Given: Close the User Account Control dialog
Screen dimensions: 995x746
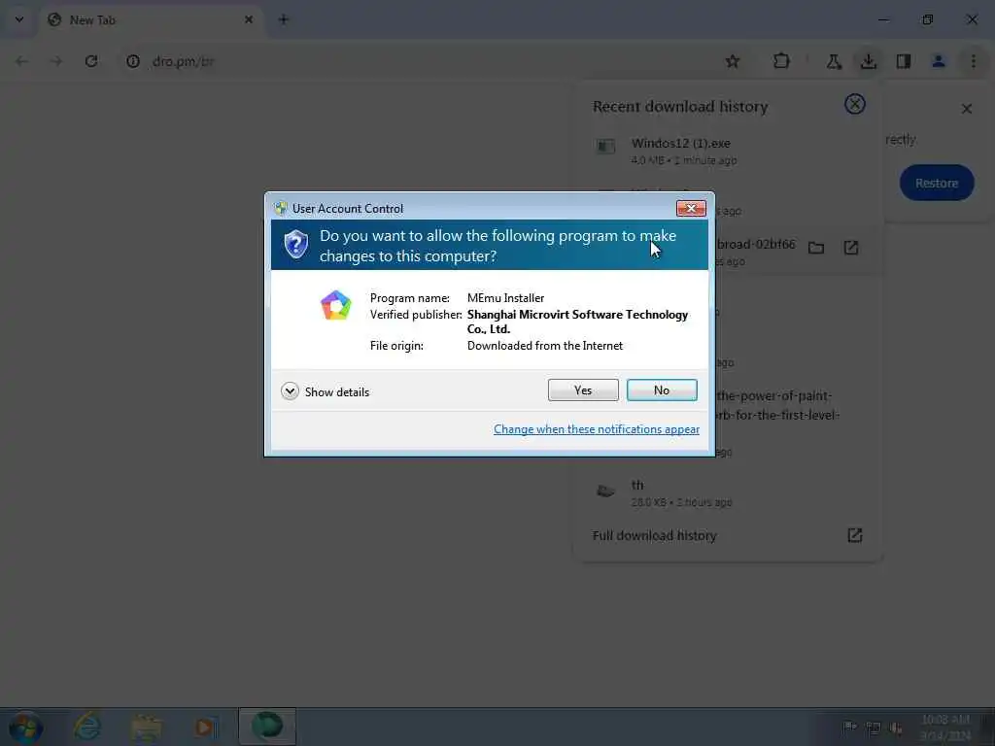Looking at the screenshot, I should click(x=691, y=208).
